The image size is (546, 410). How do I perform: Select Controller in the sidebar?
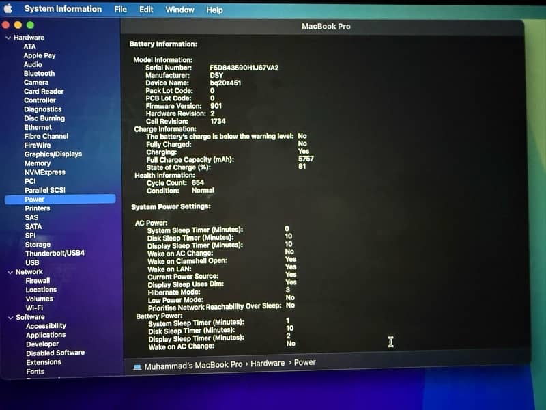40,100
